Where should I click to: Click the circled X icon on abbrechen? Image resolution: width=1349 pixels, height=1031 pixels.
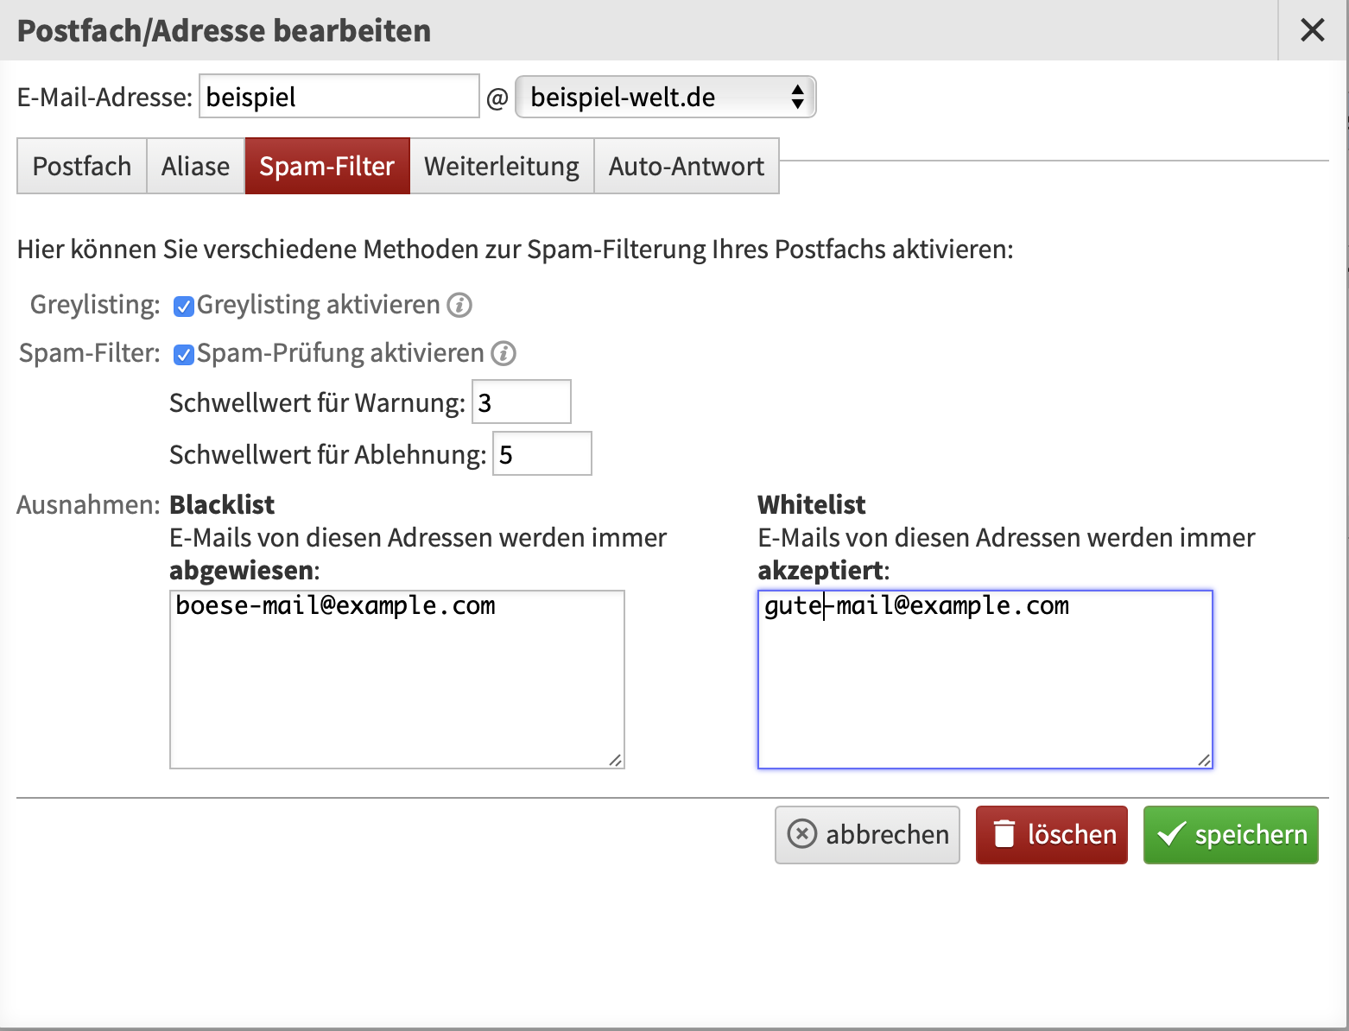click(801, 834)
